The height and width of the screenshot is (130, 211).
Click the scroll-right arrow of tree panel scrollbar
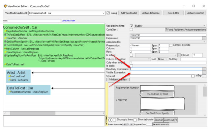103,113
